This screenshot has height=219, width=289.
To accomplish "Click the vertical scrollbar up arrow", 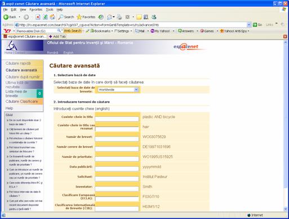I will click(x=286, y=42).
